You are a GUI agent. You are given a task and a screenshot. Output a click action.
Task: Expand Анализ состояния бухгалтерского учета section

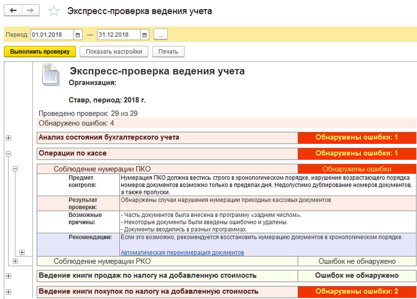coord(9,138)
